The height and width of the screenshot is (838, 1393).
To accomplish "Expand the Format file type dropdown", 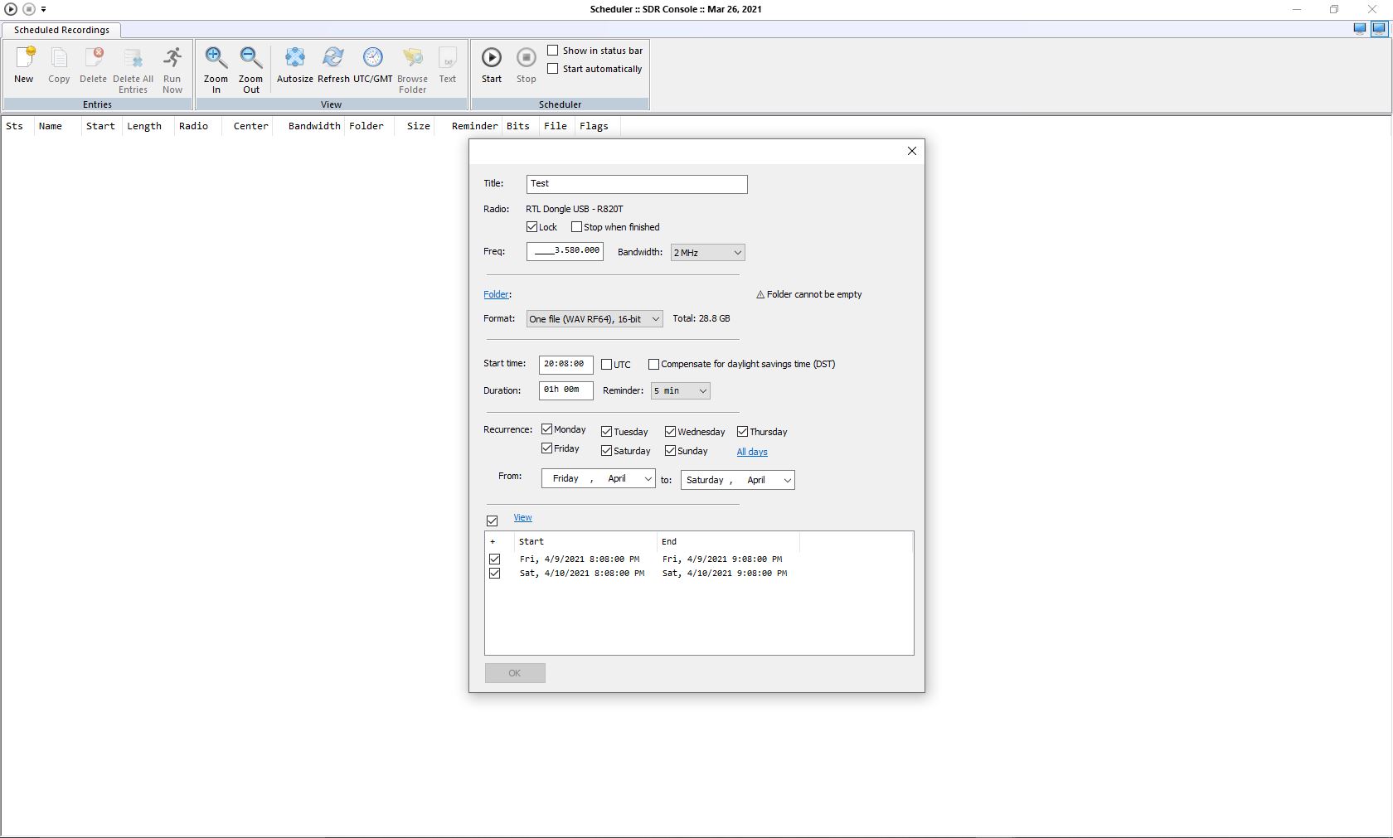I will (x=595, y=319).
